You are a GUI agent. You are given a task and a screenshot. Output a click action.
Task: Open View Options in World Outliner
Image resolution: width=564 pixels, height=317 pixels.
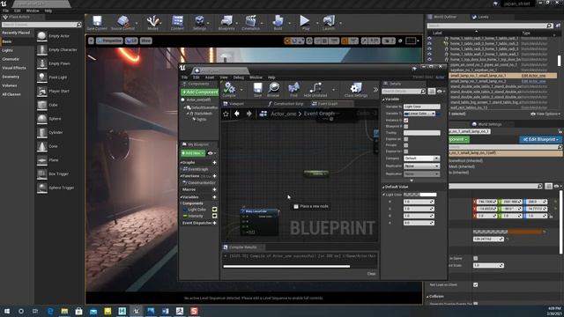[x=545, y=114]
